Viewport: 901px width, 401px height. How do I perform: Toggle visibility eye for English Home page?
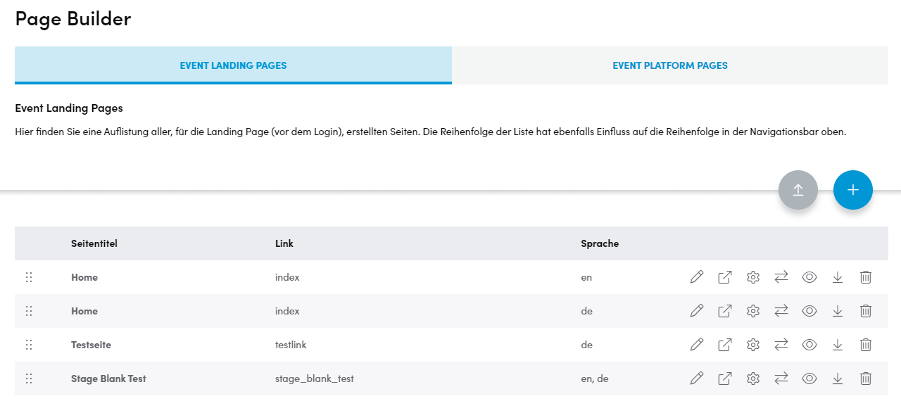[809, 277]
